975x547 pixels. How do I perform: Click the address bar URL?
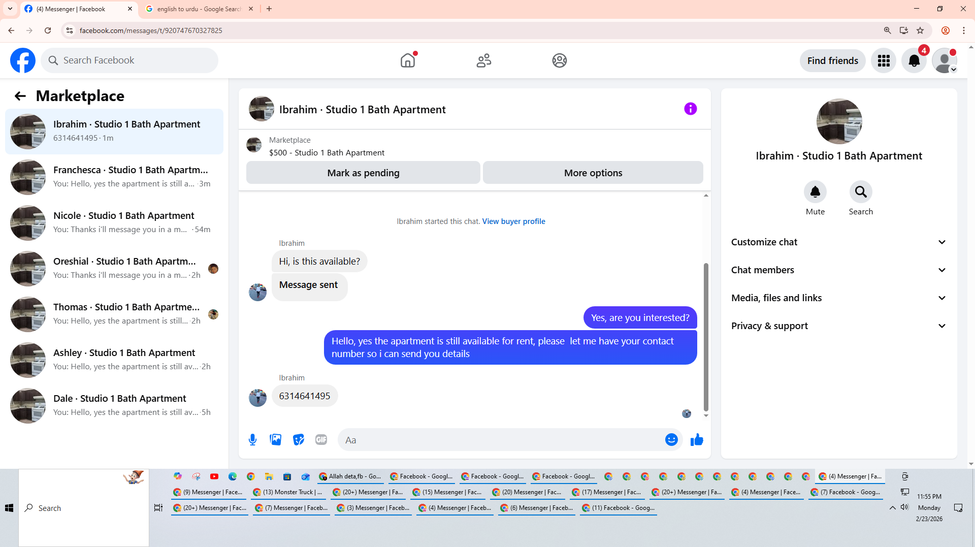pos(151,30)
